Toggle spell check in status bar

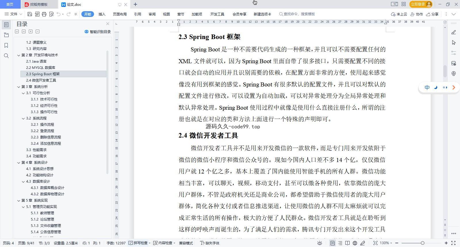click(x=139, y=243)
